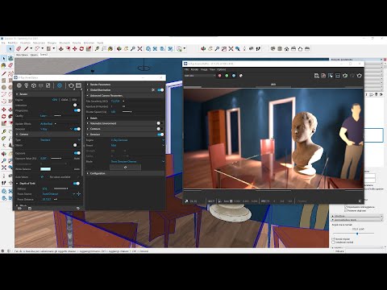Switch to alpha channel in Frame Buffer
This screenshot has height=290, width=387.
tap(241, 76)
